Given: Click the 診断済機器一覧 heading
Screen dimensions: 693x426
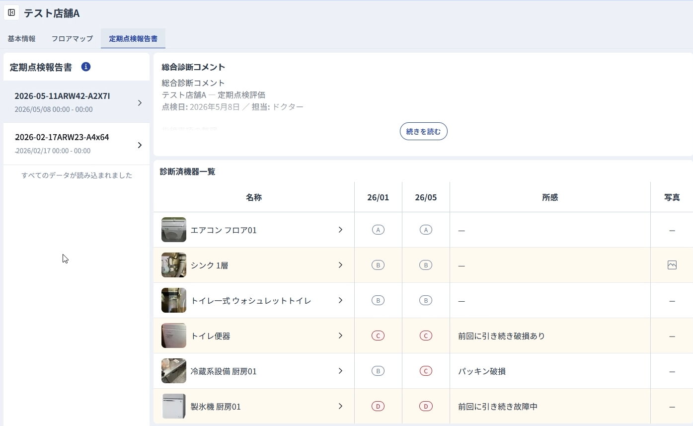Looking at the screenshot, I should click(187, 171).
